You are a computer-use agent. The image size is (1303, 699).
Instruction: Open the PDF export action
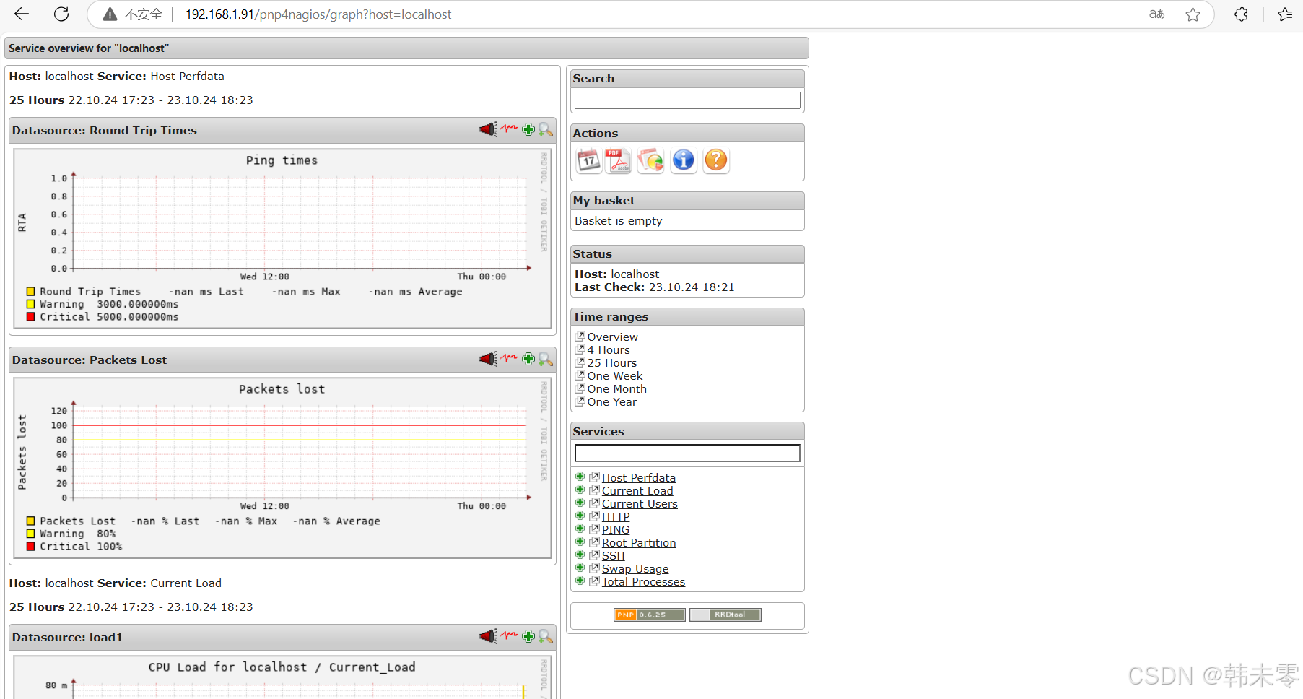(x=618, y=160)
